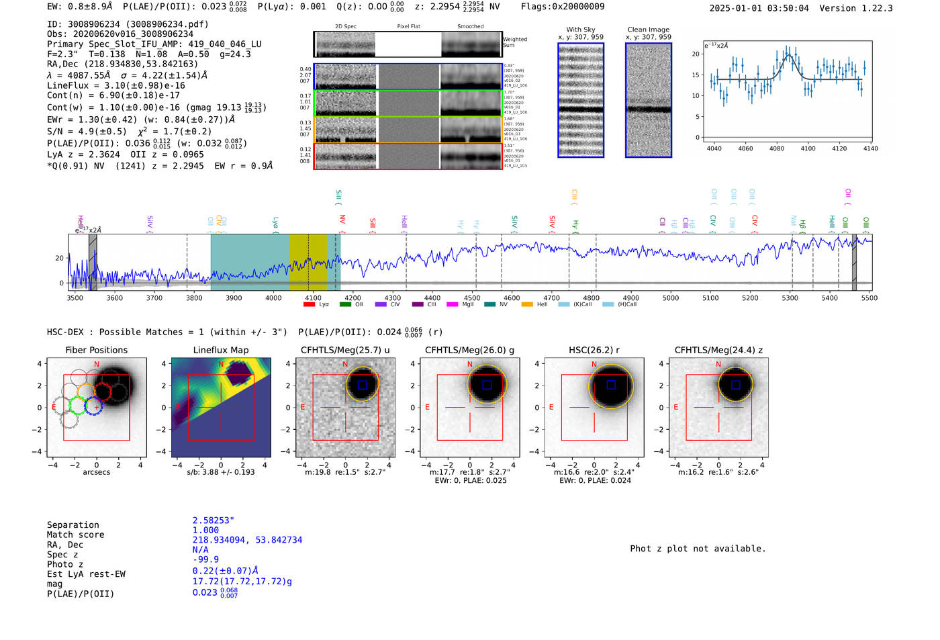Click the Clean Image panel
Image resolution: width=940 pixels, height=640 pixels.
649,100
